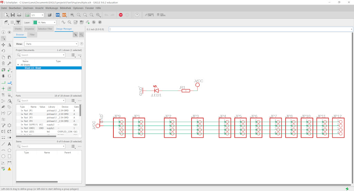354x191 pixels.
Task: Select the Text tool with letter A
Action: click(9, 144)
